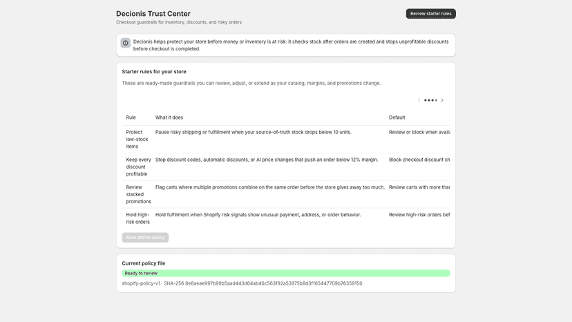Click the Ready to review status badge

tap(286, 273)
